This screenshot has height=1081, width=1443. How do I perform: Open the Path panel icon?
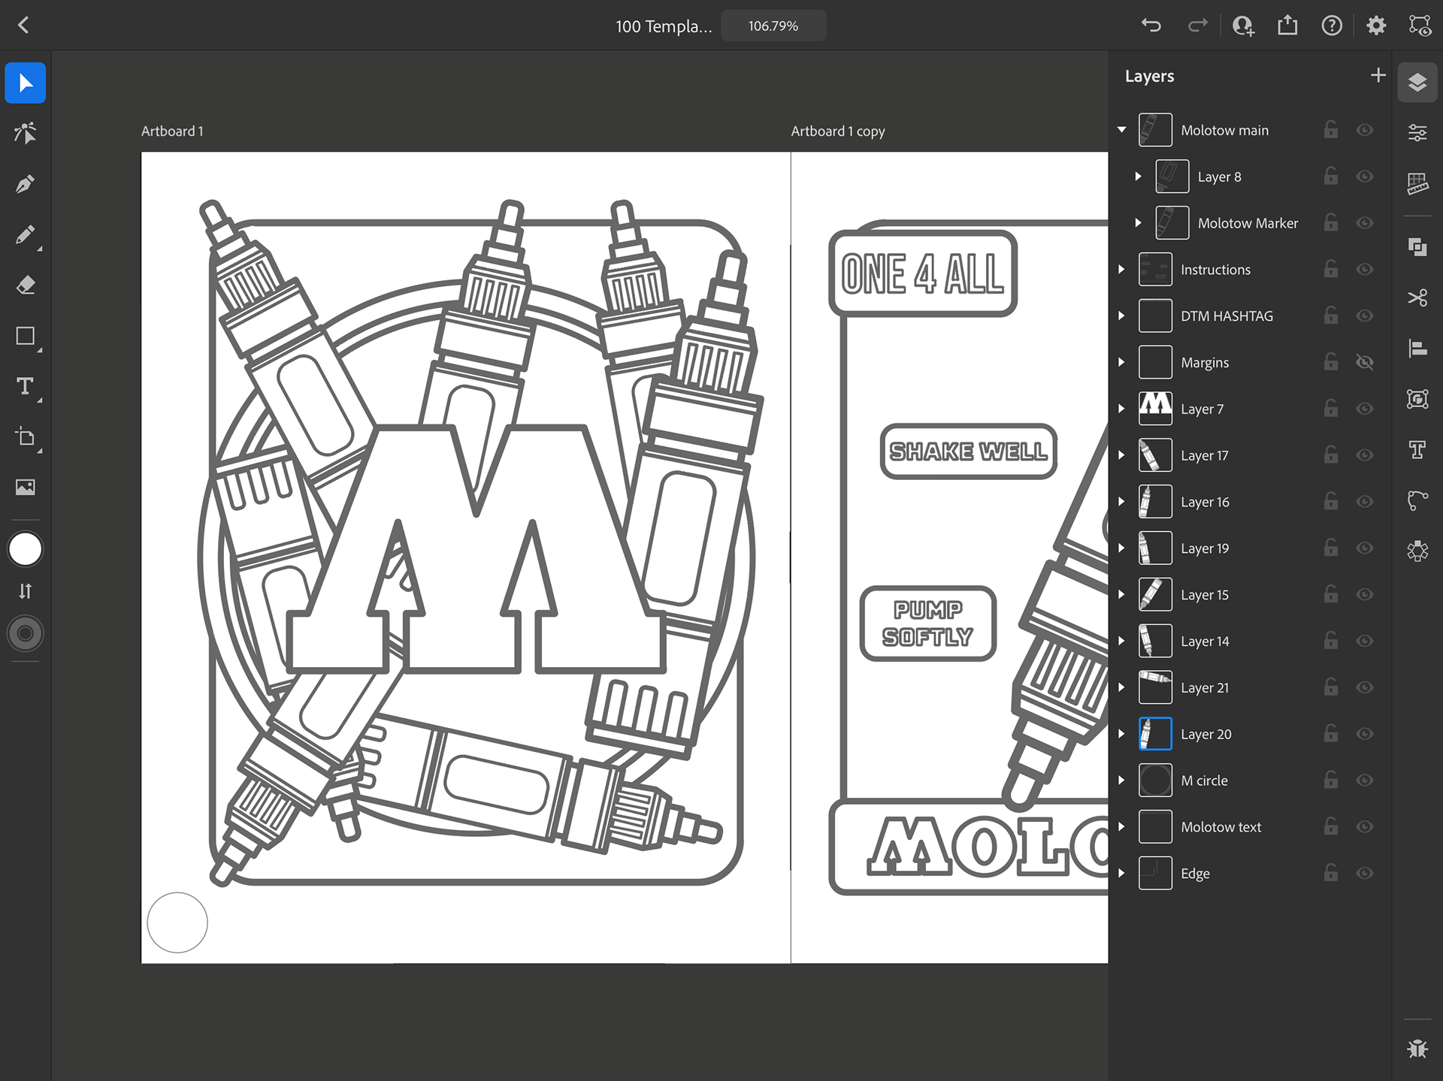1417,500
